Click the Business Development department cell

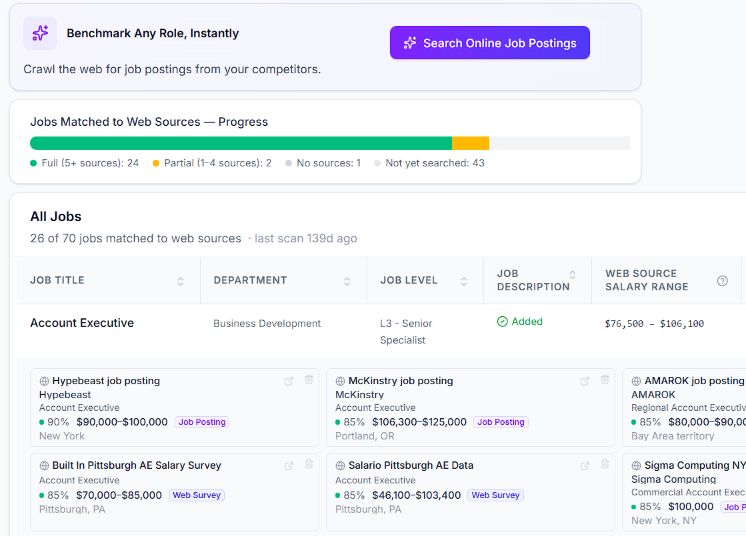pos(267,324)
